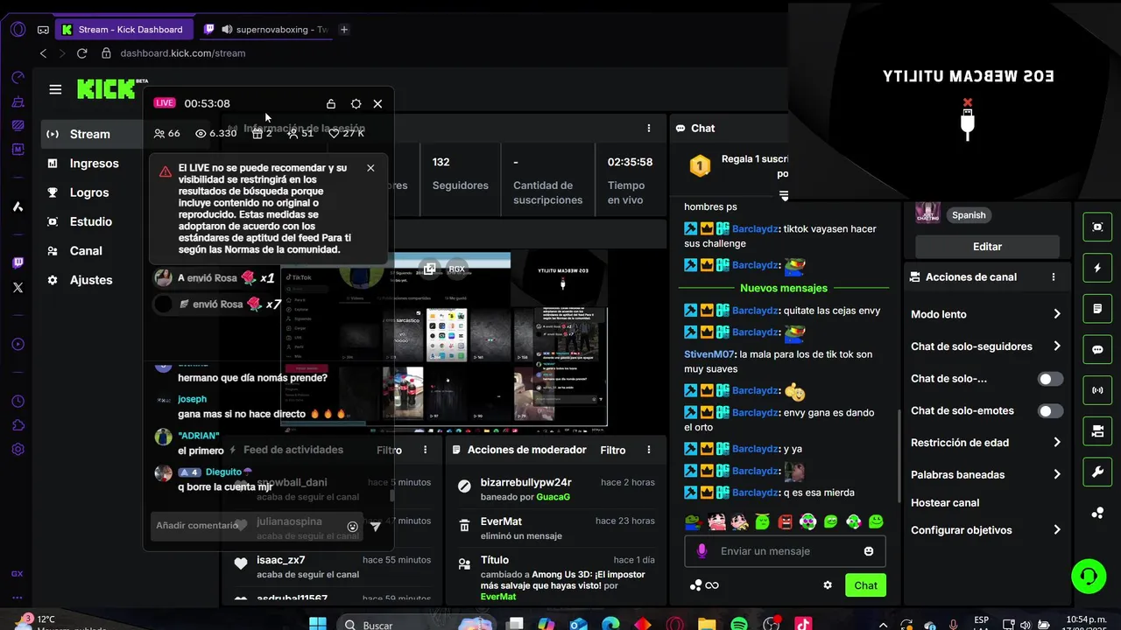The width and height of the screenshot is (1121, 630).
Task: Expand Configurar objetivos settings
Action: [x=1057, y=530]
